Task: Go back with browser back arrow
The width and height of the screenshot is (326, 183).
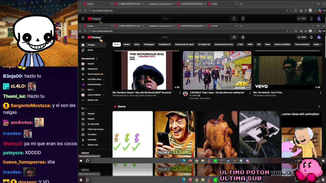Action: pyautogui.click(x=80, y=31)
